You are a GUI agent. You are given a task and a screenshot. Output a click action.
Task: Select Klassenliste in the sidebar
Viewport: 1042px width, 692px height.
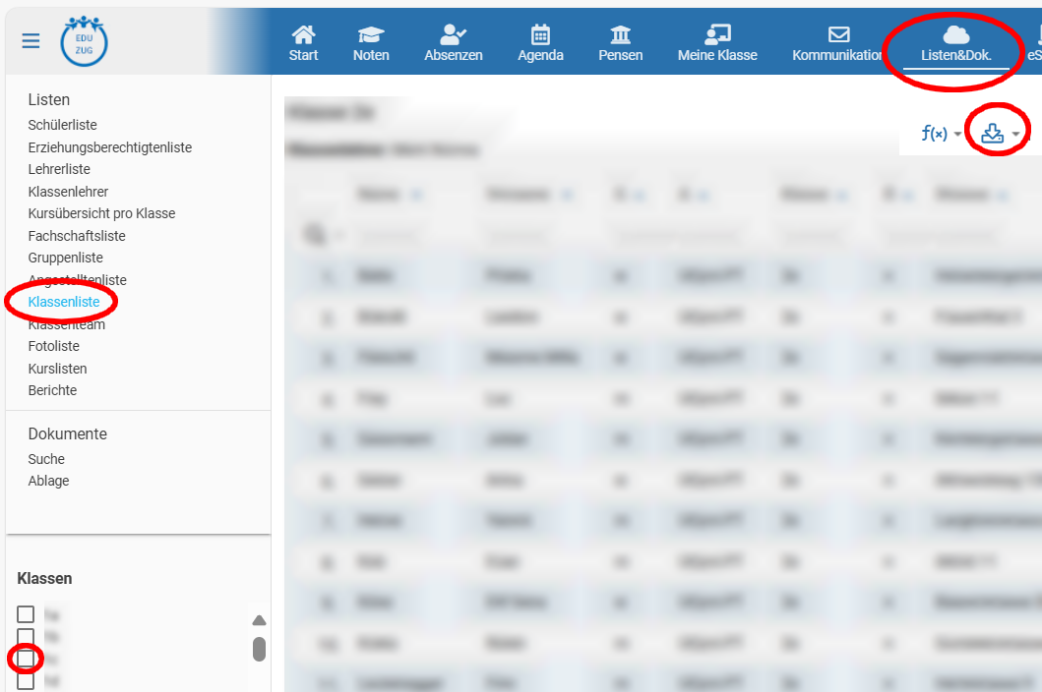(x=64, y=302)
